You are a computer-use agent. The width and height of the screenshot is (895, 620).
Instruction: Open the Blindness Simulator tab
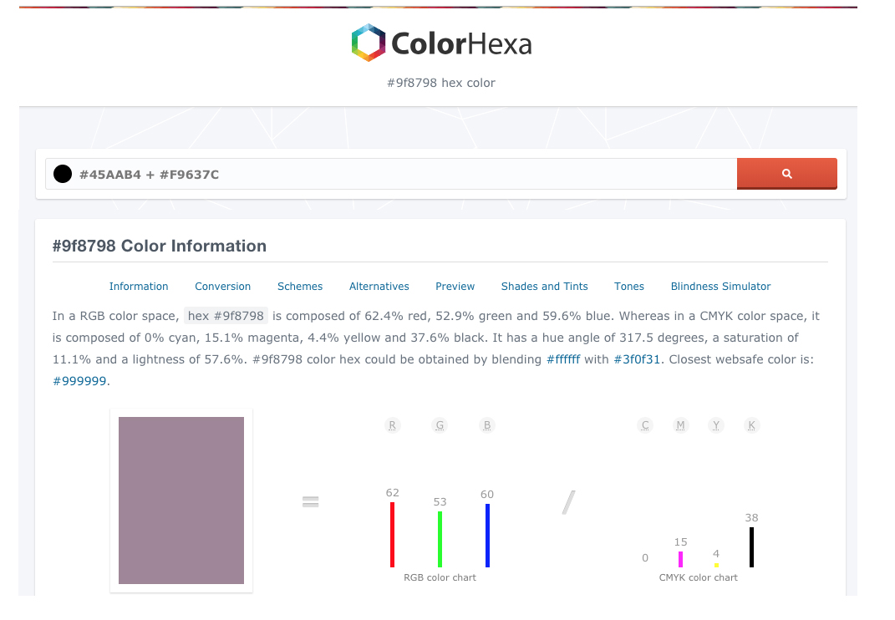pyautogui.click(x=720, y=286)
